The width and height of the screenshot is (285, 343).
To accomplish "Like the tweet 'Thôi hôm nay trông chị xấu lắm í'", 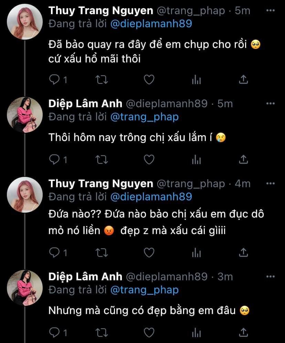I will (x=149, y=159).
